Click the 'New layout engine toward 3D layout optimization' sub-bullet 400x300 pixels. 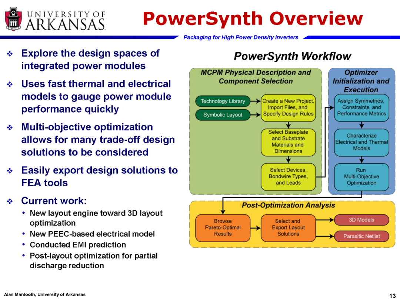click(96, 218)
